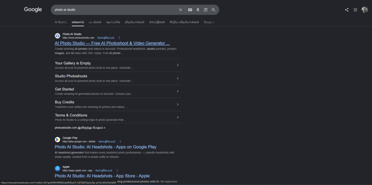The height and width of the screenshot is (185, 372).
Task: Open the 'Get Started' sitelink
Action: 64,89
